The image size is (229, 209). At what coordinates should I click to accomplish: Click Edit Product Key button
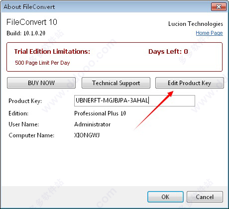(190, 83)
